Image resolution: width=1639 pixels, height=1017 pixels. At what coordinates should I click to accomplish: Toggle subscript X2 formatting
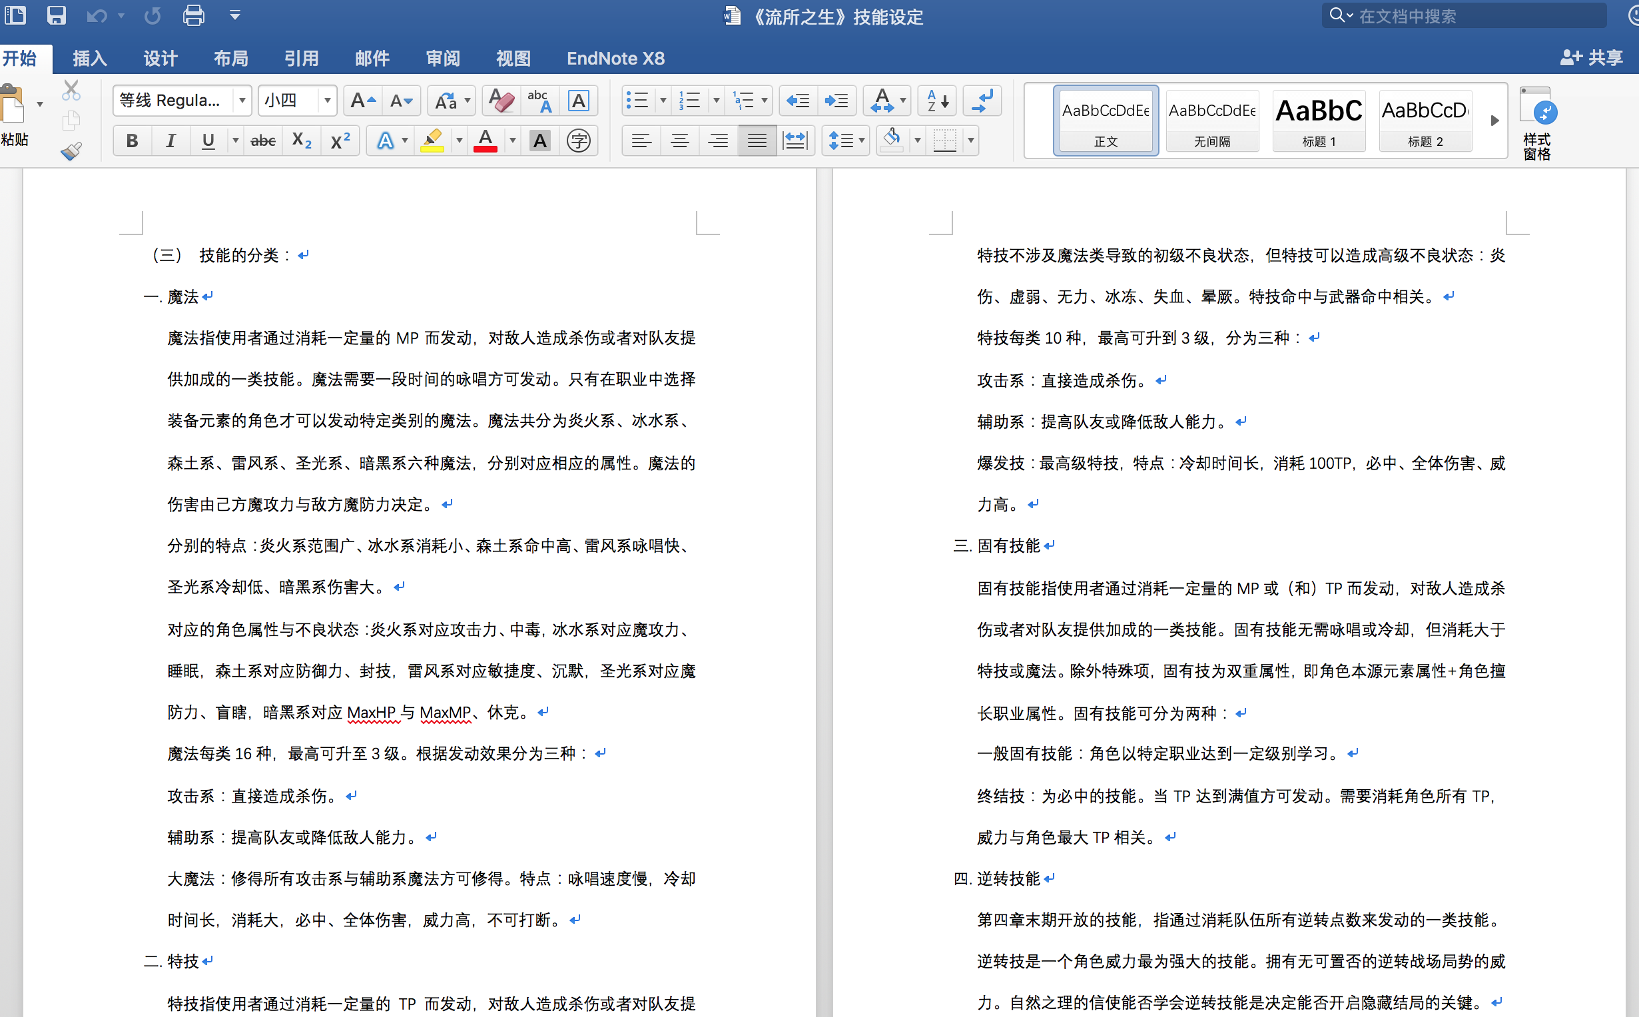point(302,141)
